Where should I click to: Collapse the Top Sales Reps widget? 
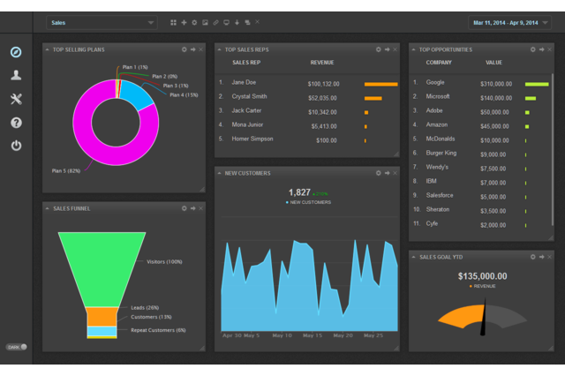387,49
